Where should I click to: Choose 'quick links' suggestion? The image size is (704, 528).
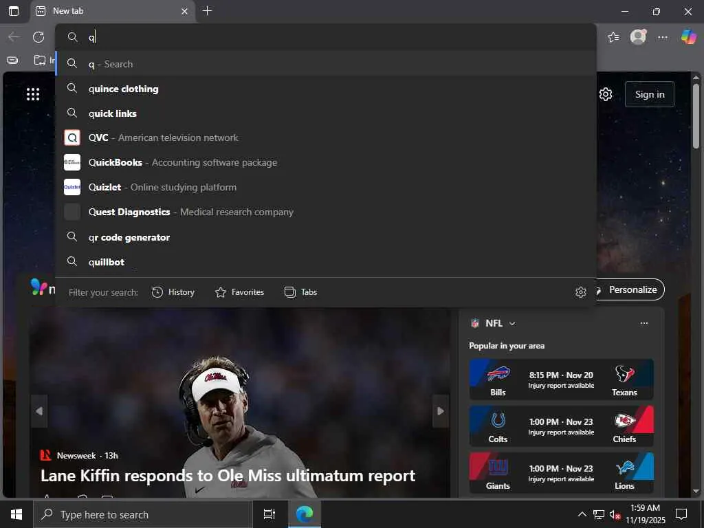point(327,113)
